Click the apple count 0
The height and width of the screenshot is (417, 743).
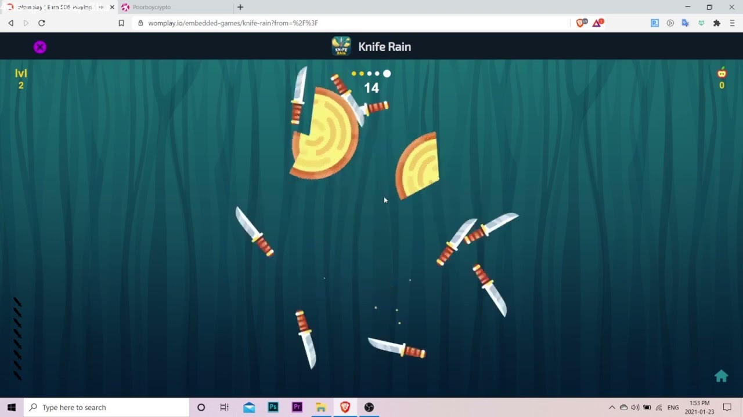(x=722, y=86)
